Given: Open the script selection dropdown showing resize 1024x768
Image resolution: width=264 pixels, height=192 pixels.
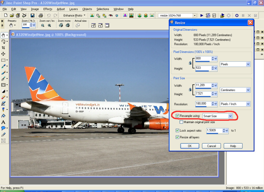Looking at the screenshot, I should pos(195,16).
